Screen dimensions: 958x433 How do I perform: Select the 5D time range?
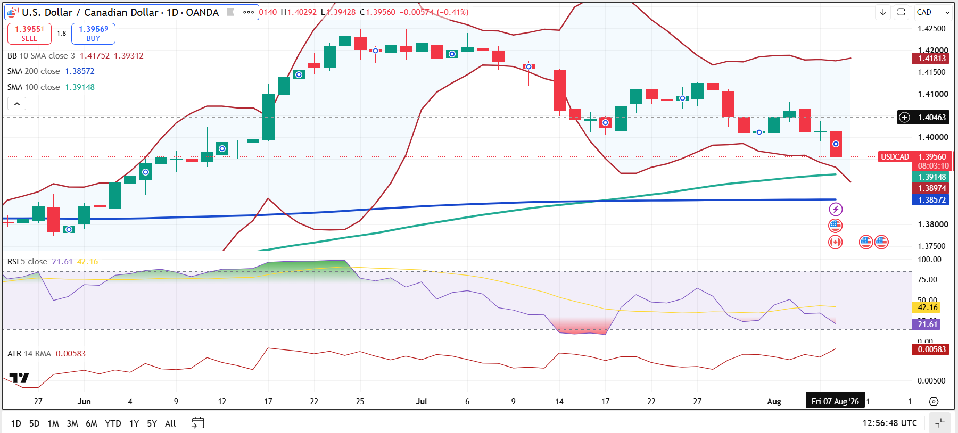point(34,423)
